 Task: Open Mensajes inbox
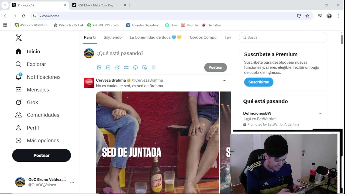tap(32, 90)
